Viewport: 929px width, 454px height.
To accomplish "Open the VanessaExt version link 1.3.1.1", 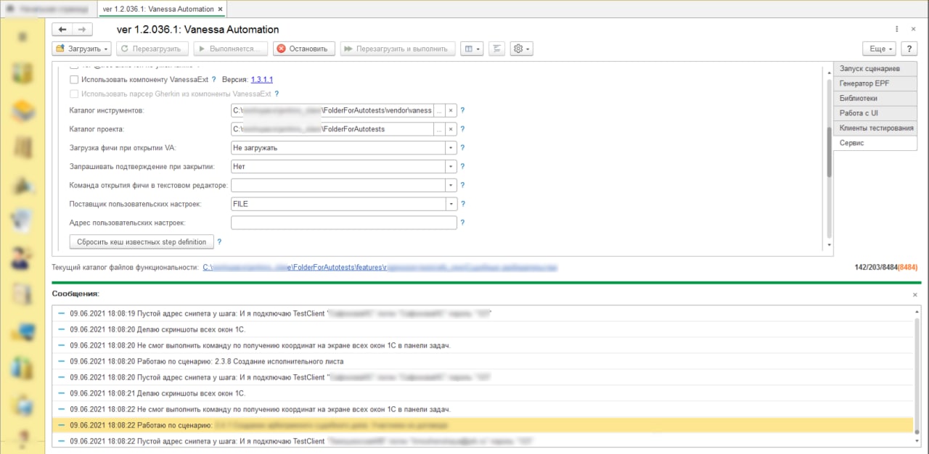I will (262, 80).
